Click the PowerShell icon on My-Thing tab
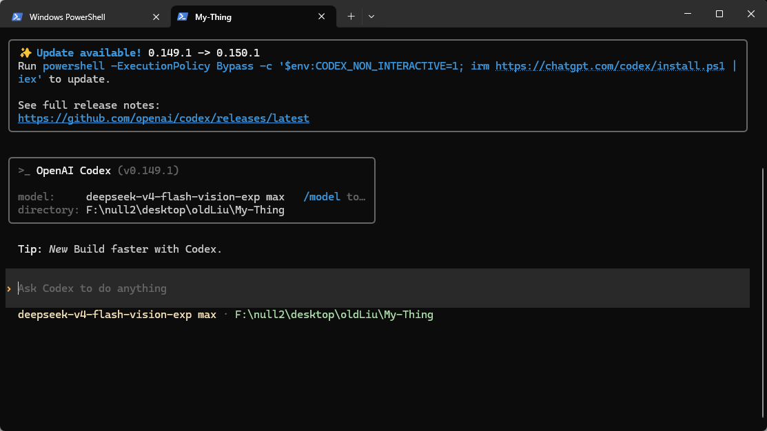 (183, 17)
